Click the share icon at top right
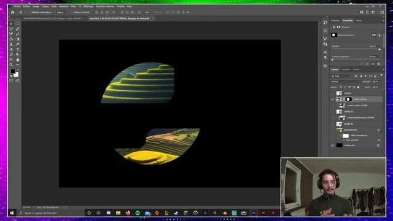Viewport: 393px width, 221px height. point(382,12)
